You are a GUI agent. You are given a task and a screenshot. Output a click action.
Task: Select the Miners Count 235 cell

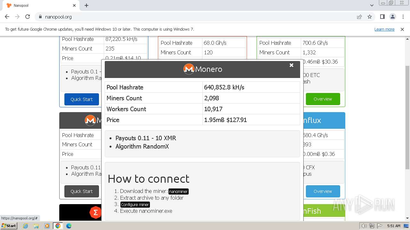click(126, 49)
